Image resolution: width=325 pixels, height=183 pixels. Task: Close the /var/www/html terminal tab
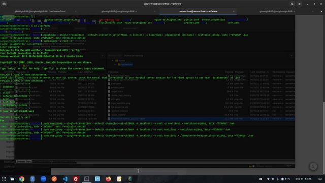coord(76,11)
